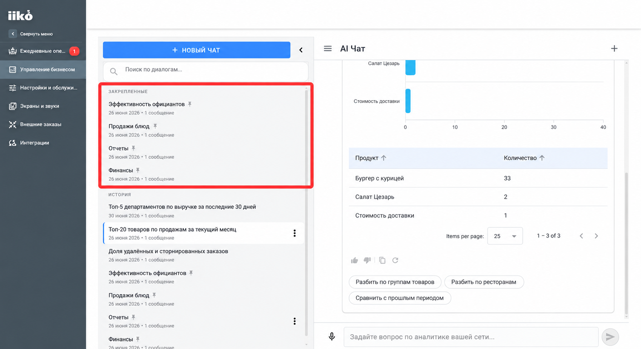Click Сравнить с прошлым периодом suggestion
Screen dimensions: 641x349
(400, 298)
